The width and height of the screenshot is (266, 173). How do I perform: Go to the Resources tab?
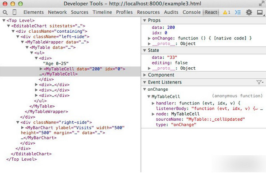[x=148, y=12]
